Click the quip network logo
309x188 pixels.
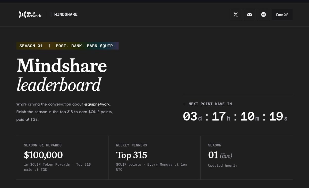click(x=30, y=14)
